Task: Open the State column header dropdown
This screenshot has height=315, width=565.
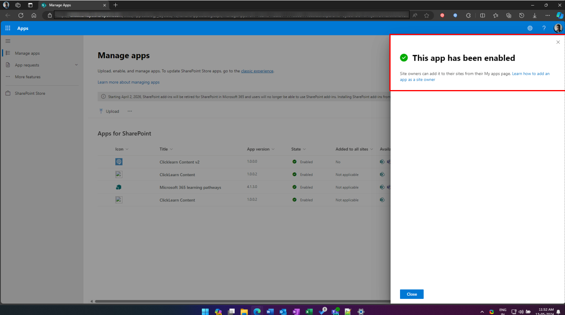Action: tap(298, 149)
